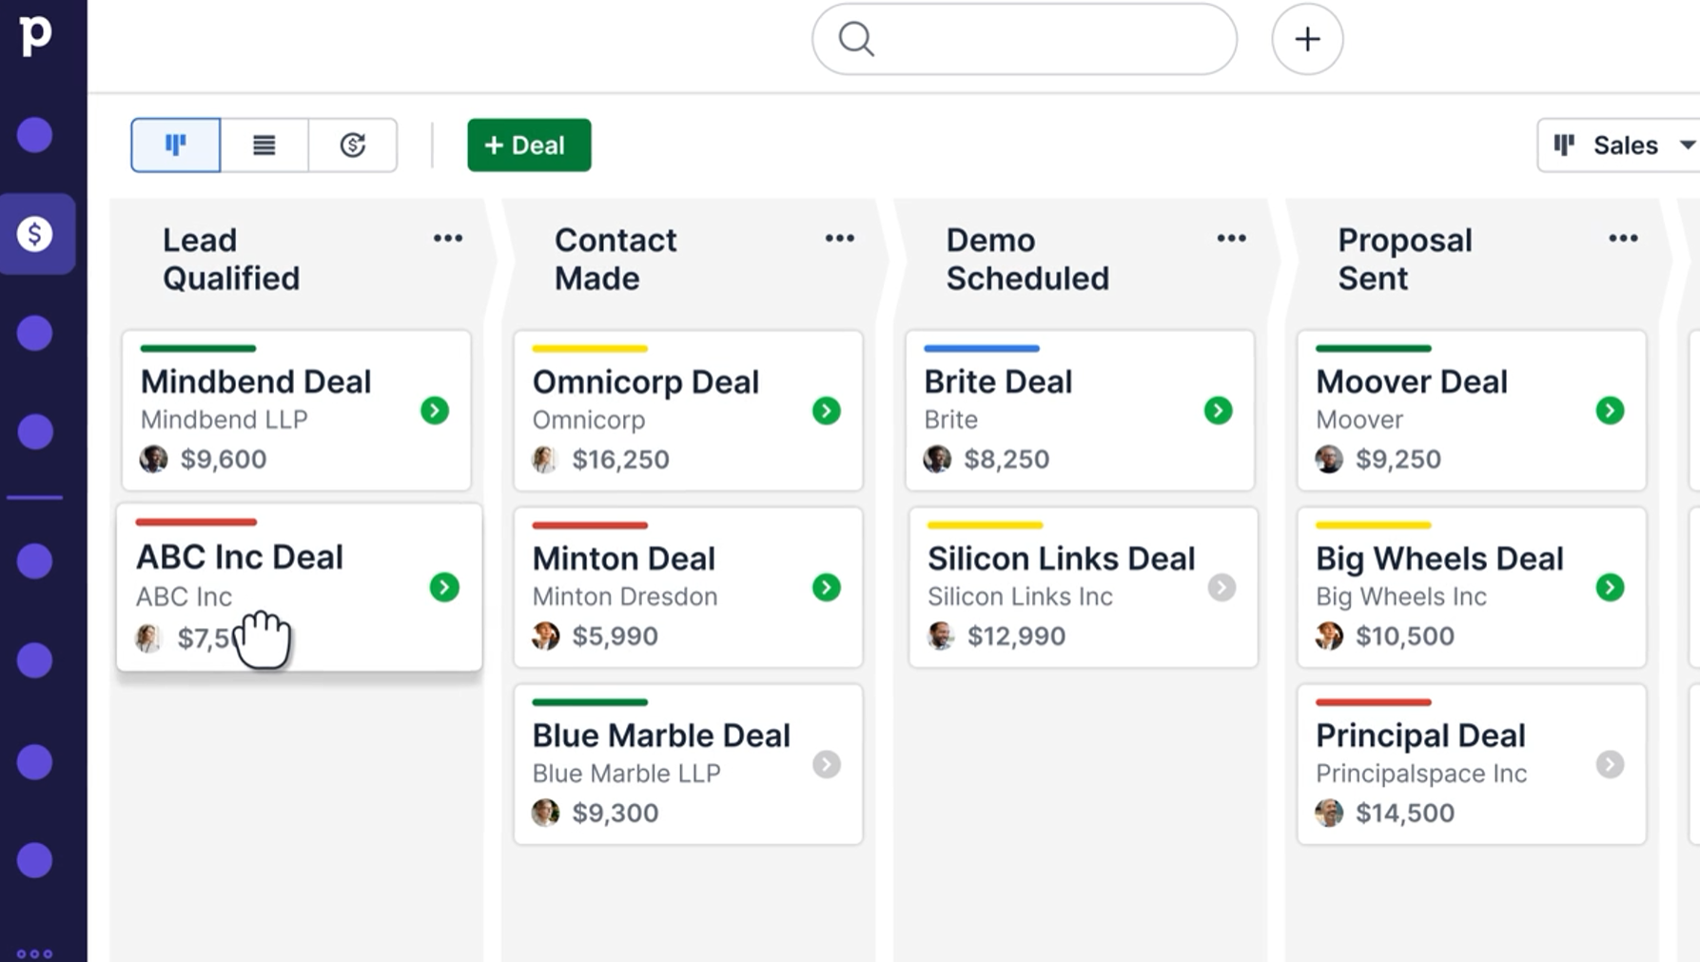Click the Minton Deal owner avatar
Image resolution: width=1700 pixels, height=962 pixels.
coord(545,636)
